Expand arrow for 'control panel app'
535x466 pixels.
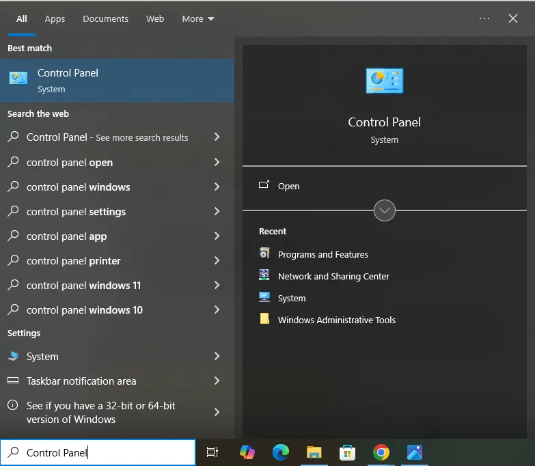point(217,236)
